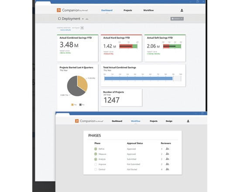
Task: Select the Control phase radio button
Action: pyautogui.click(x=96, y=169)
